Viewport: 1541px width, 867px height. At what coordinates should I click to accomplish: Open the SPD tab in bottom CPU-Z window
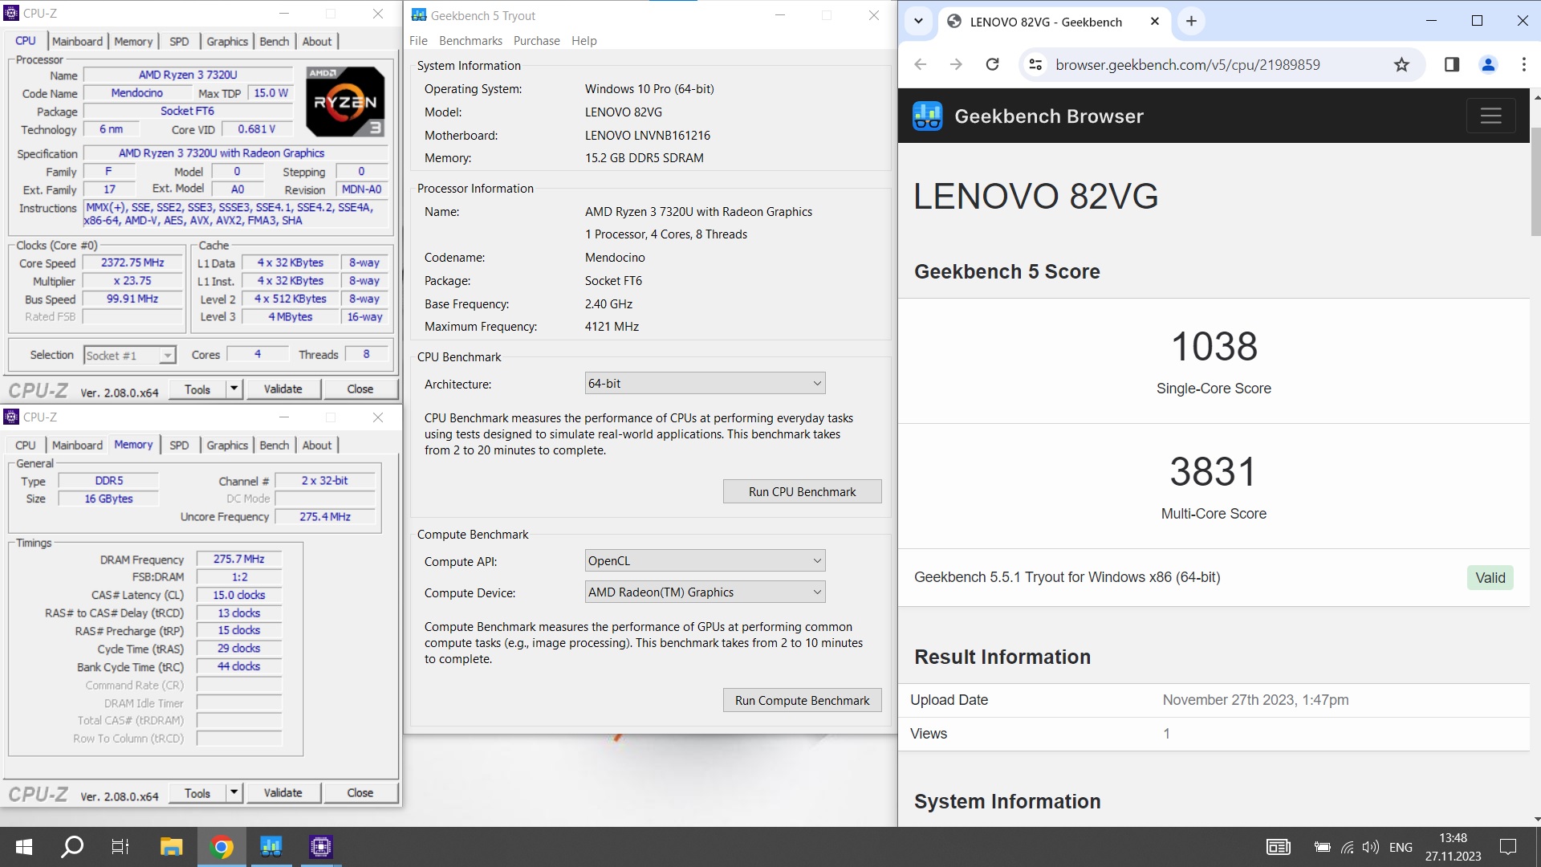(179, 446)
